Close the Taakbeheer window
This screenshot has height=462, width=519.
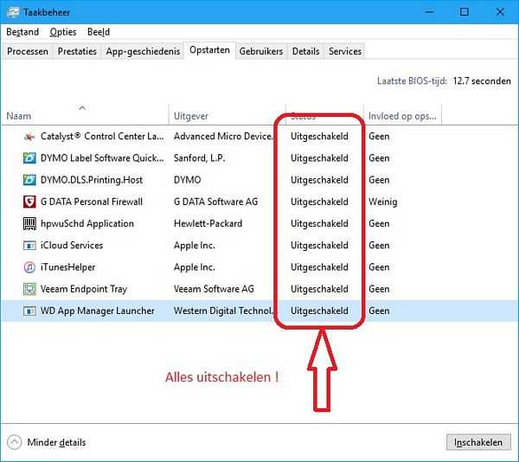500,12
